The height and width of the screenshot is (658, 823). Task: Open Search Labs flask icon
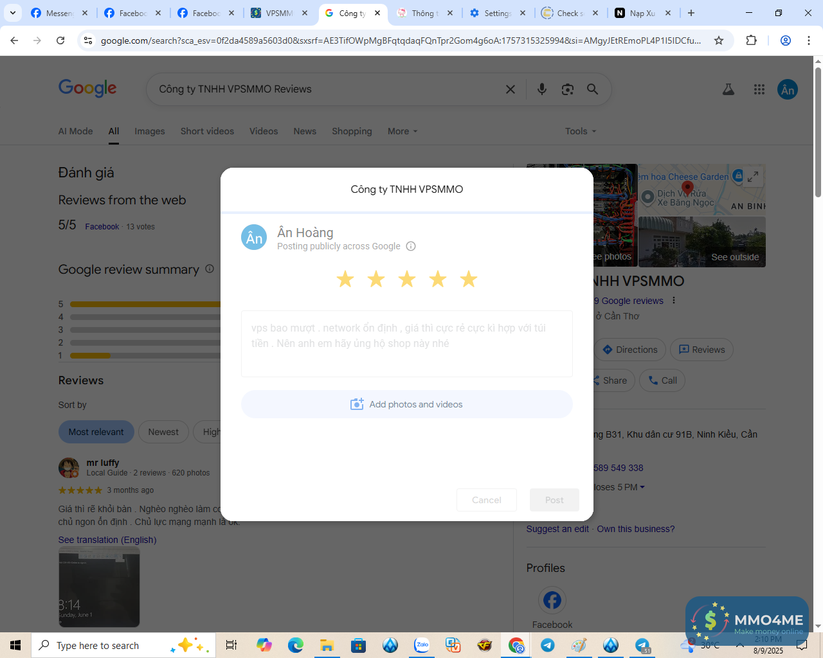click(728, 89)
